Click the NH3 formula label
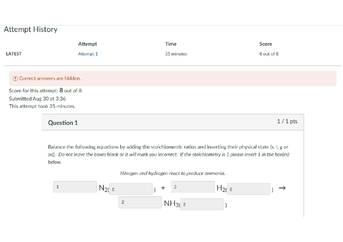Screen dimensions: 343x242 tap(171, 203)
